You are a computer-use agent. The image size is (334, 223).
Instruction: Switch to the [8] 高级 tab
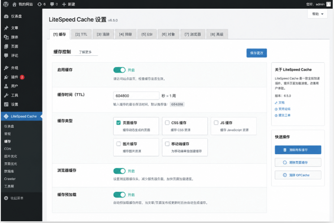(x=217, y=34)
